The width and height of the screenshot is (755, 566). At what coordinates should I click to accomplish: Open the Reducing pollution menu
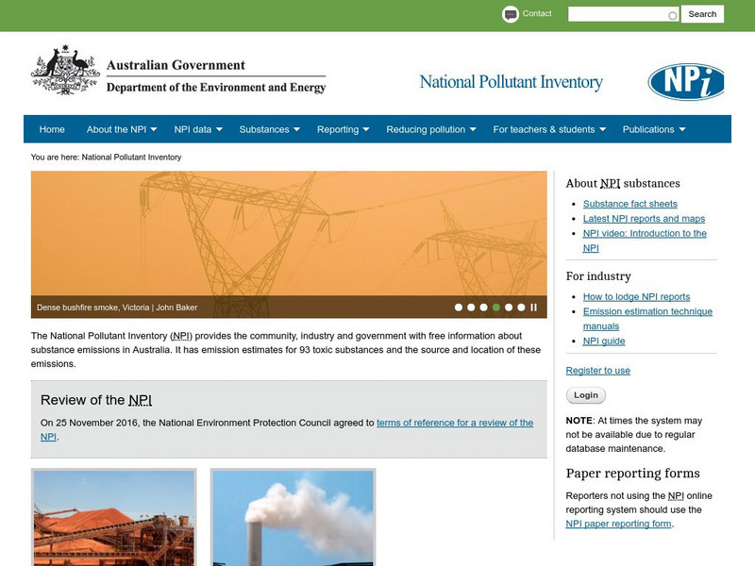coord(426,129)
